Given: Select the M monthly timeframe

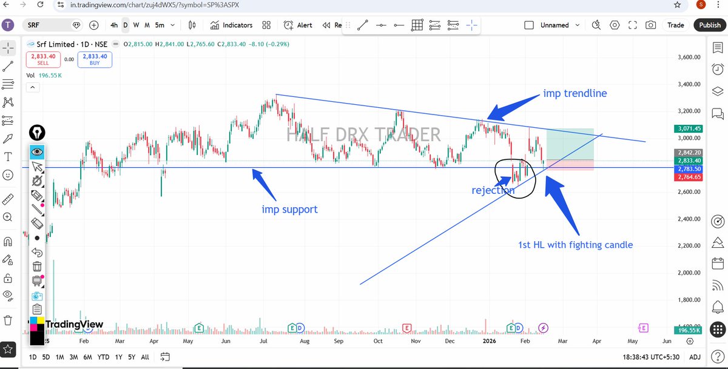Looking at the screenshot, I should (x=147, y=25).
